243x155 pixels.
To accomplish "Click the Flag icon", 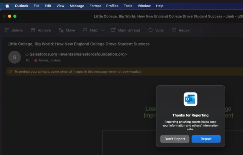I will [85, 30].
